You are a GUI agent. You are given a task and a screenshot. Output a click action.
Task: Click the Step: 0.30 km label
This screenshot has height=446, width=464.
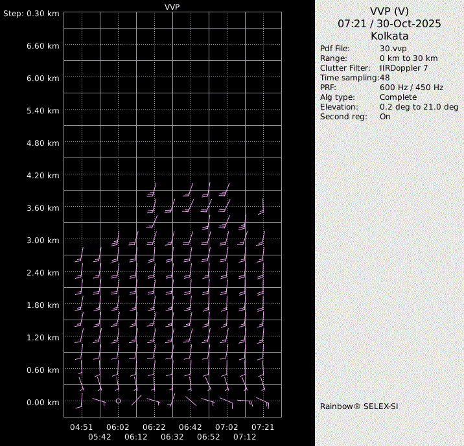point(31,14)
